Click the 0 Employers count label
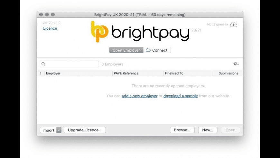This screenshot has width=280, height=158. click(x=112, y=64)
